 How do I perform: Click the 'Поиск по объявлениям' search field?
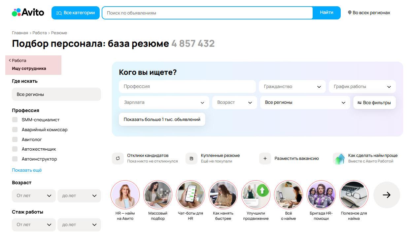207,13
